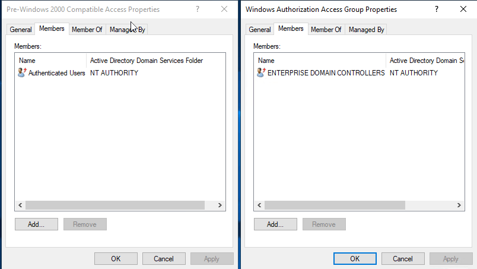Click Remove in Pre-Windows 2000 window
477x269 pixels.
[x=85, y=224]
